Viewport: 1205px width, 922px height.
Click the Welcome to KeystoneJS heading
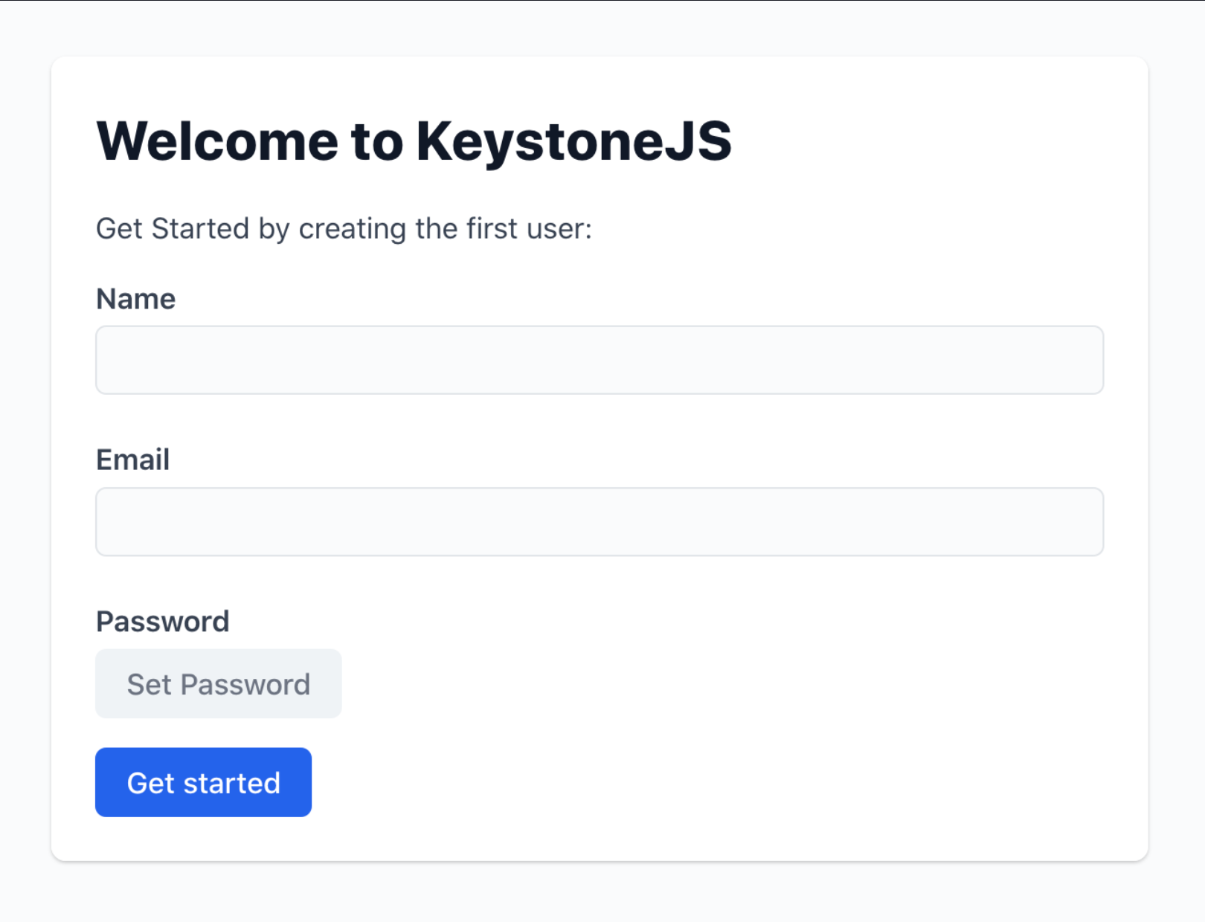pos(414,141)
